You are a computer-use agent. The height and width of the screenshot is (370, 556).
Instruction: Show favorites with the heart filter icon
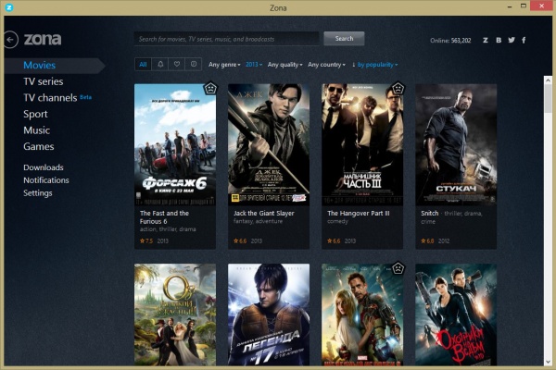177,65
